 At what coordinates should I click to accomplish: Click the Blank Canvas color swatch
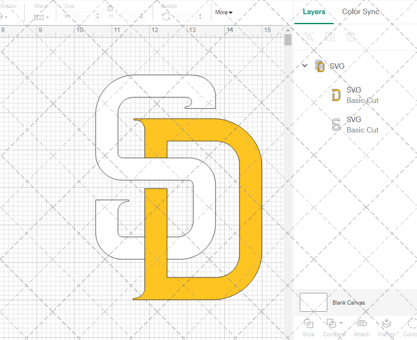[x=314, y=302]
